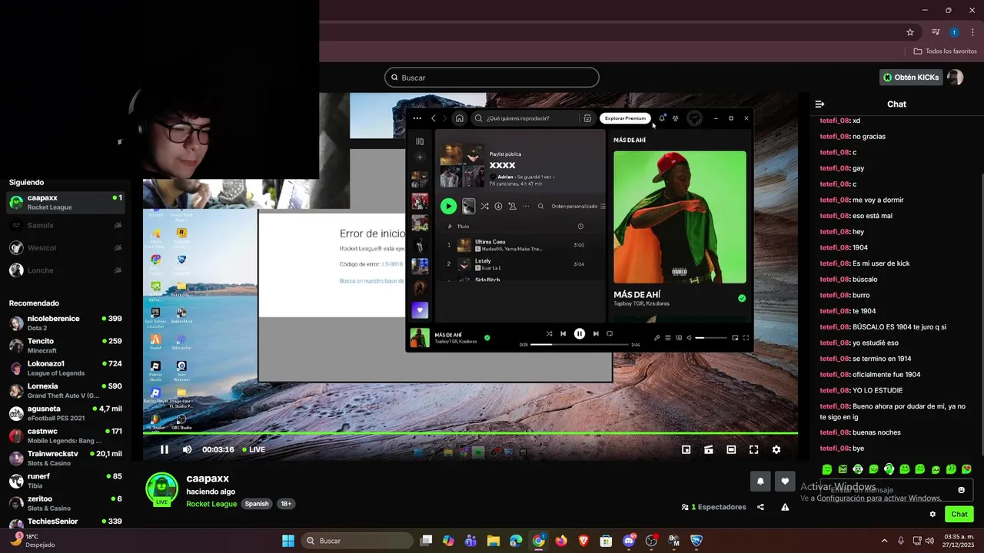The height and width of the screenshot is (553, 984).
Task: Open Spotify notifications bell
Action: pyautogui.click(x=662, y=118)
